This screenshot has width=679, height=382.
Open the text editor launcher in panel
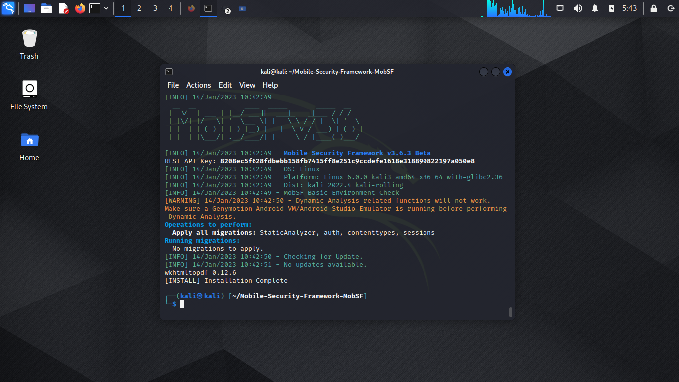pos(63,8)
